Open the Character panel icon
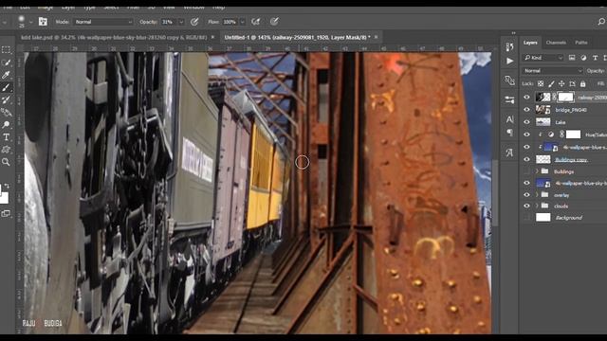Image resolution: width=607 pixels, height=341 pixels. coord(509,119)
